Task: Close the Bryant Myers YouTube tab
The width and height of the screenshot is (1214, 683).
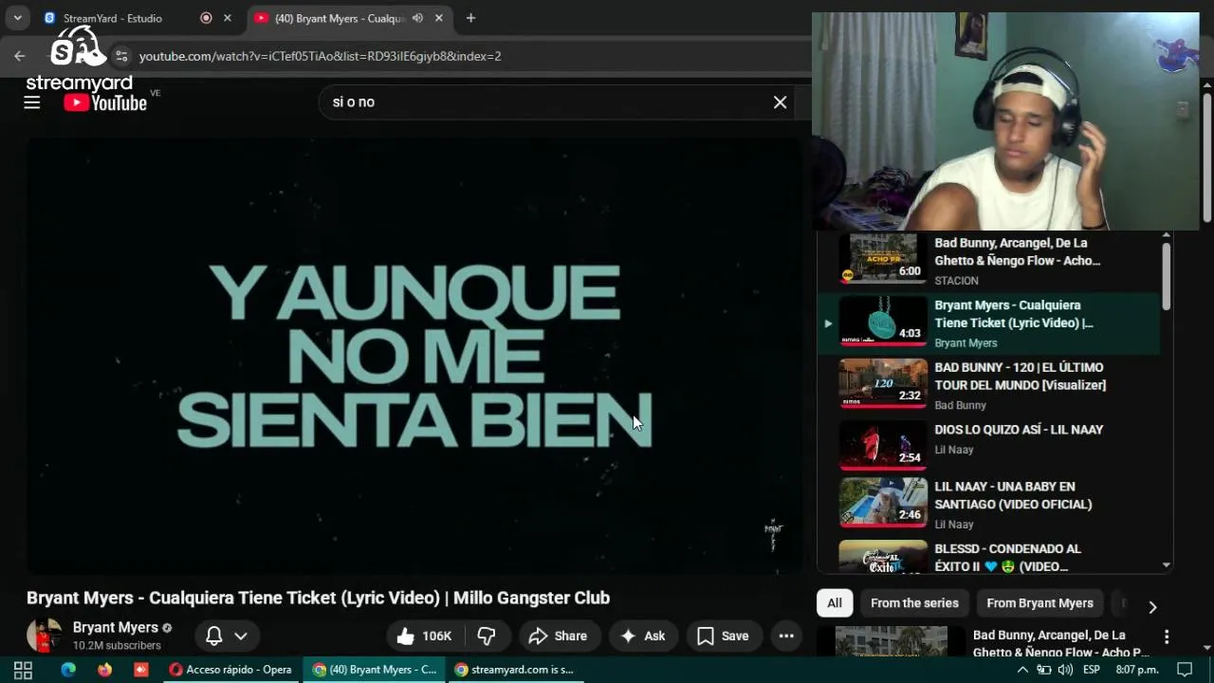Action: [439, 18]
